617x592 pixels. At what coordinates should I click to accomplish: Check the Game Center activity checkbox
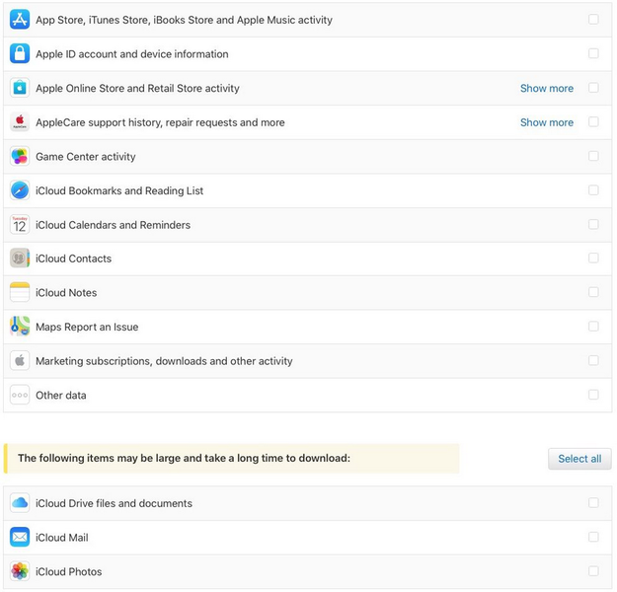(593, 156)
